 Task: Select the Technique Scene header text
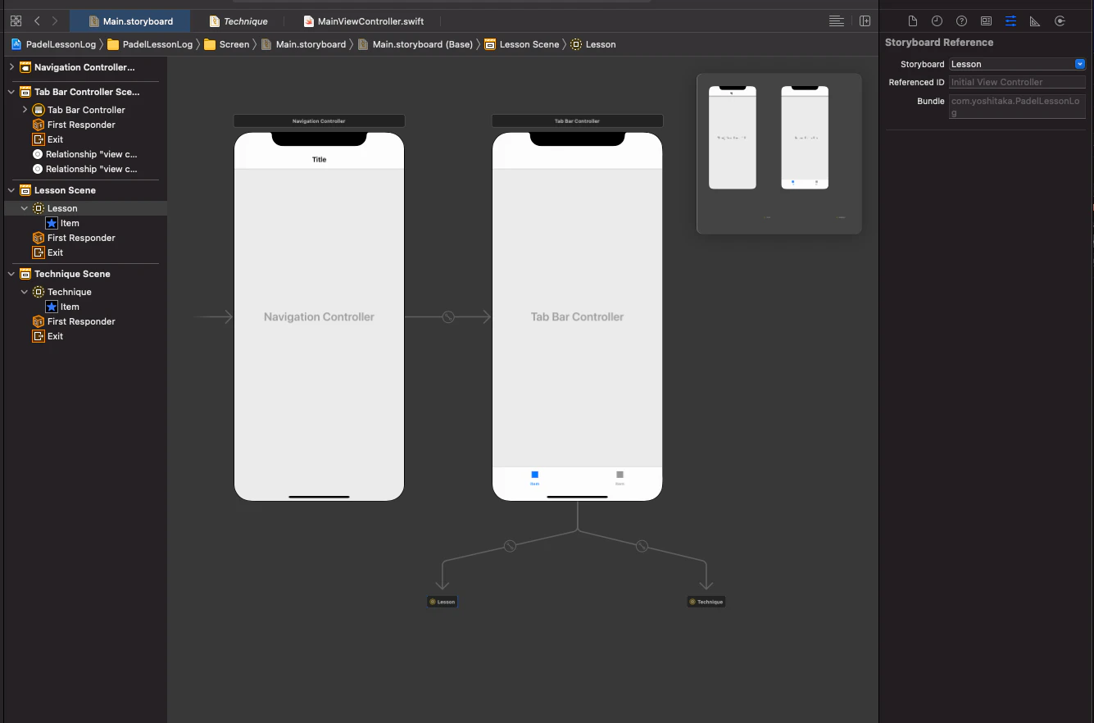pos(72,274)
